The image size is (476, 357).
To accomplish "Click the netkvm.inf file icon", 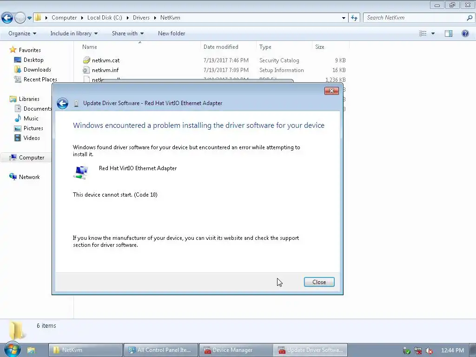I will point(86,70).
